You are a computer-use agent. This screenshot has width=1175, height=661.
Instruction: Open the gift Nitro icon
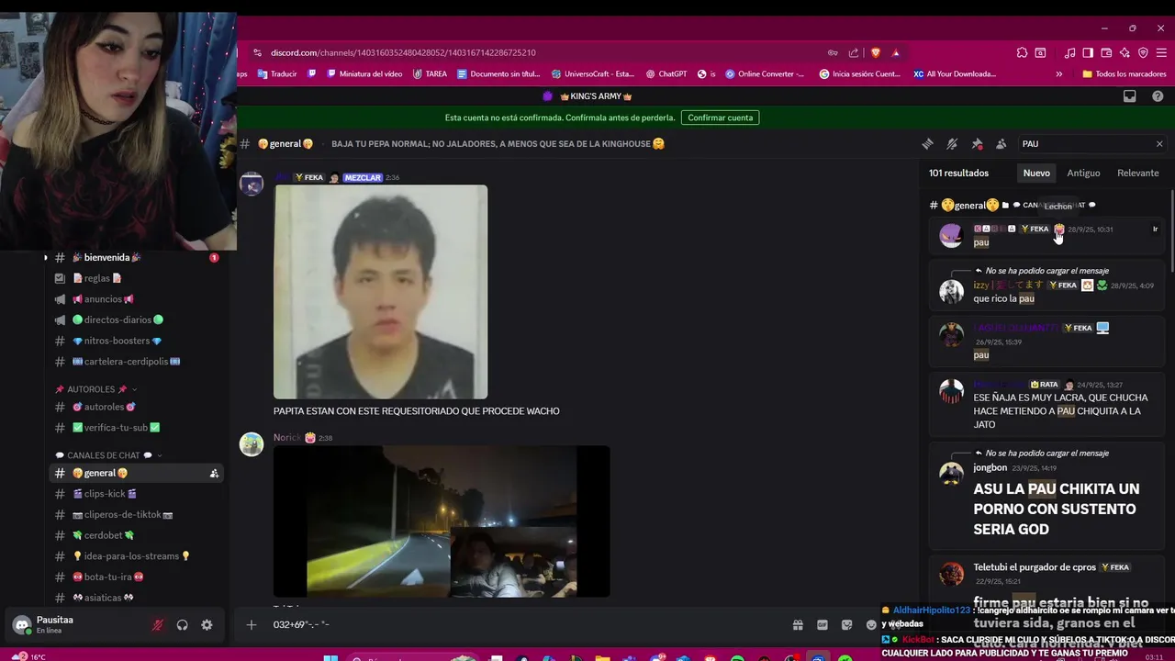tap(798, 625)
